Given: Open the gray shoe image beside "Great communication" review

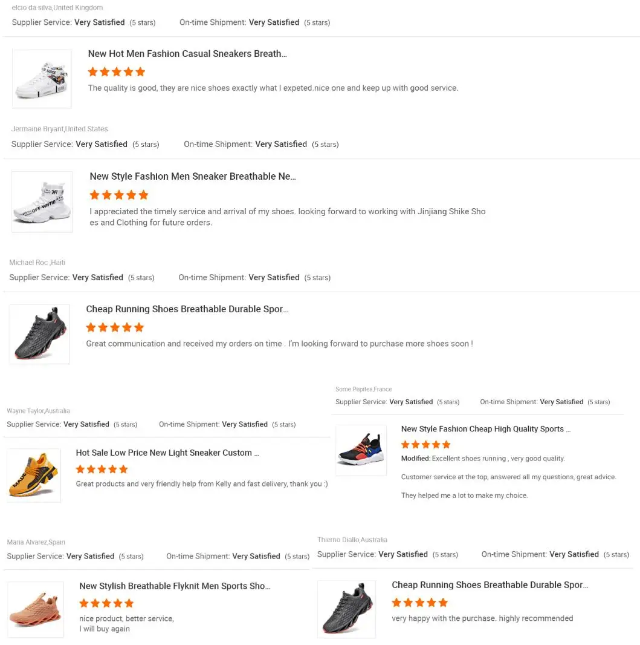Looking at the screenshot, I should [x=39, y=334].
